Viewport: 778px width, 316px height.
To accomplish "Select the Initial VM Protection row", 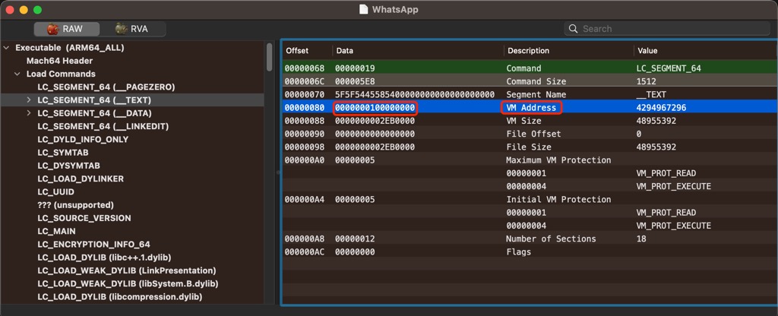I will pos(529,200).
